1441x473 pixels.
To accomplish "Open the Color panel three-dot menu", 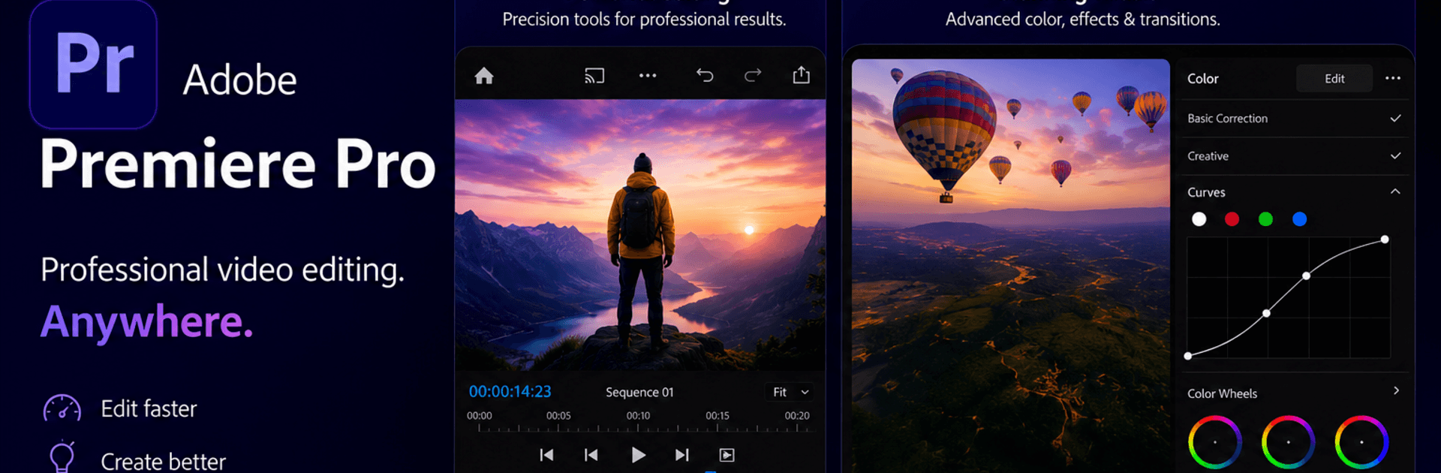I will pos(1393,78).
